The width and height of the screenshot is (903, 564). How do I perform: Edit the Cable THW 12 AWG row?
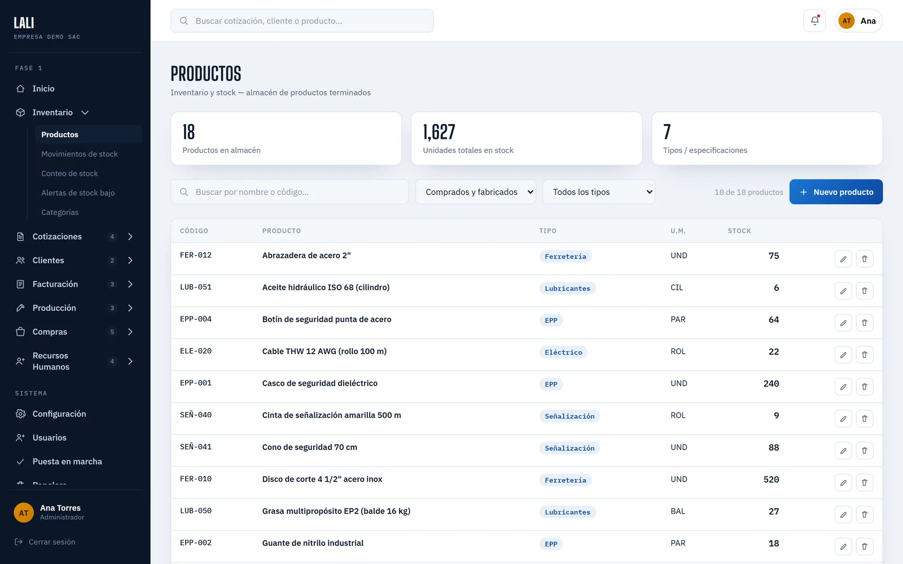coord(843,355)
